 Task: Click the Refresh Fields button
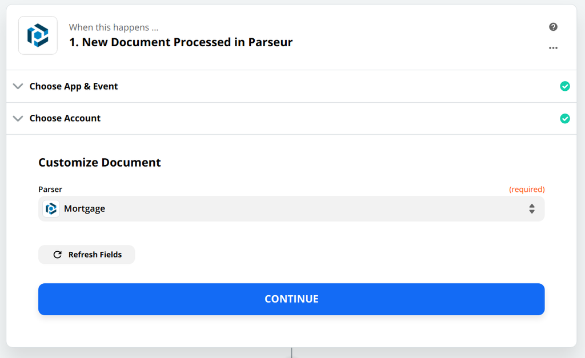86,254
